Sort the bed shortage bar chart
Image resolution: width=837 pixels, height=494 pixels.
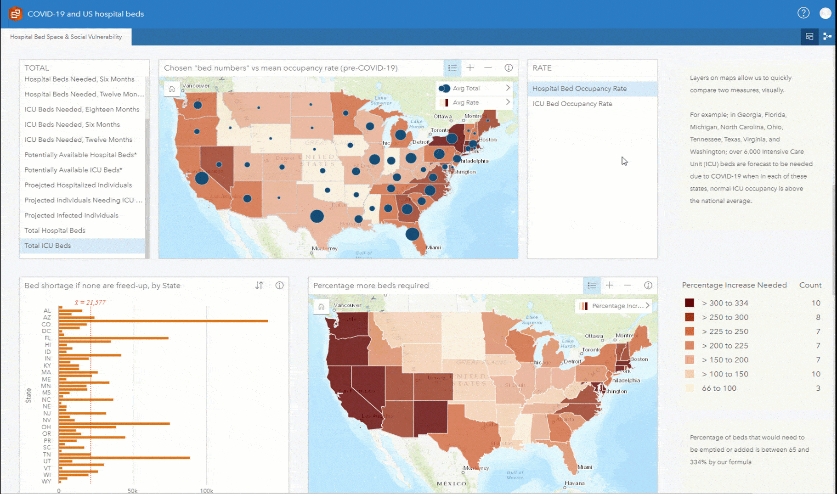tap(259, 286)
